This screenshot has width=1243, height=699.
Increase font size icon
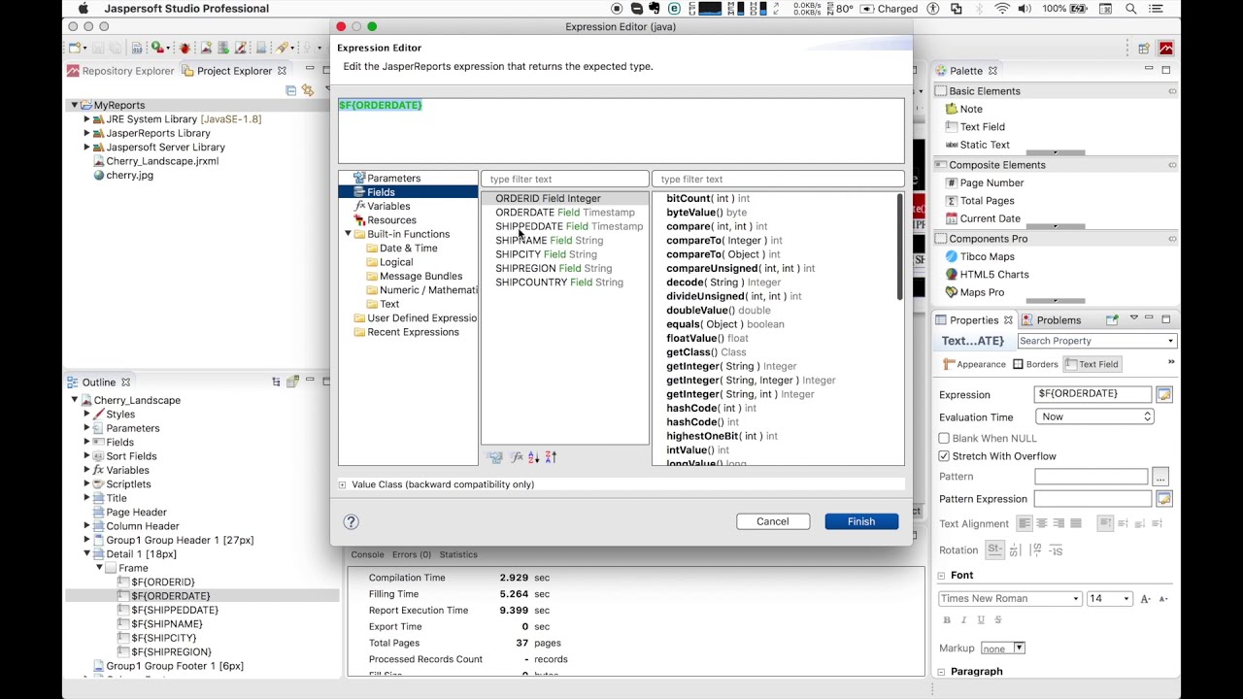[x=1146, y=599]
